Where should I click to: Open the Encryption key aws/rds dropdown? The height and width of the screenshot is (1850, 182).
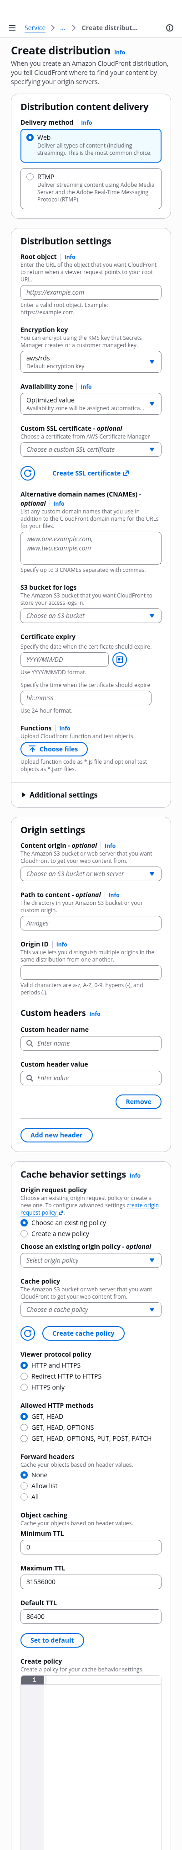(x=91, y=362)
